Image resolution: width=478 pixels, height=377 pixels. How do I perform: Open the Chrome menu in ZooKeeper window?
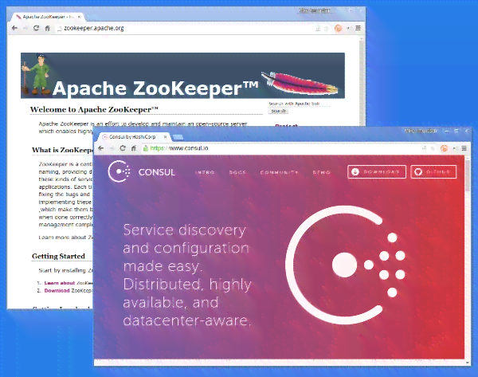click(358, 28)
